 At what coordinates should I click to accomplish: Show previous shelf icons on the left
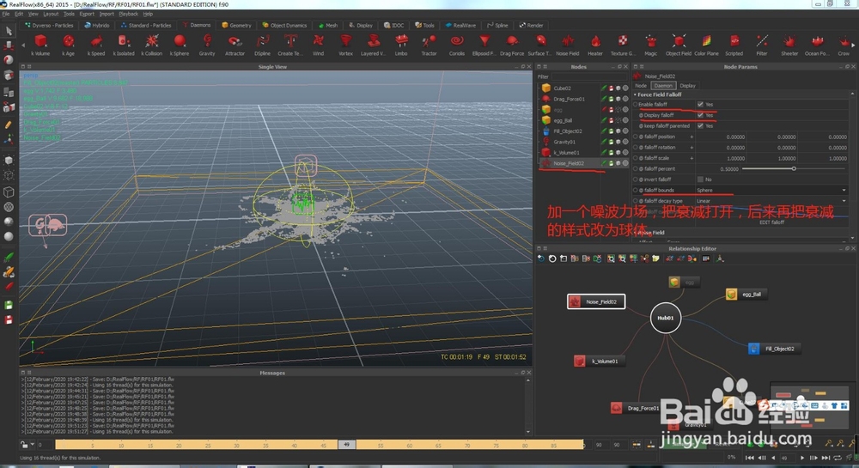[x=23, y=46]
